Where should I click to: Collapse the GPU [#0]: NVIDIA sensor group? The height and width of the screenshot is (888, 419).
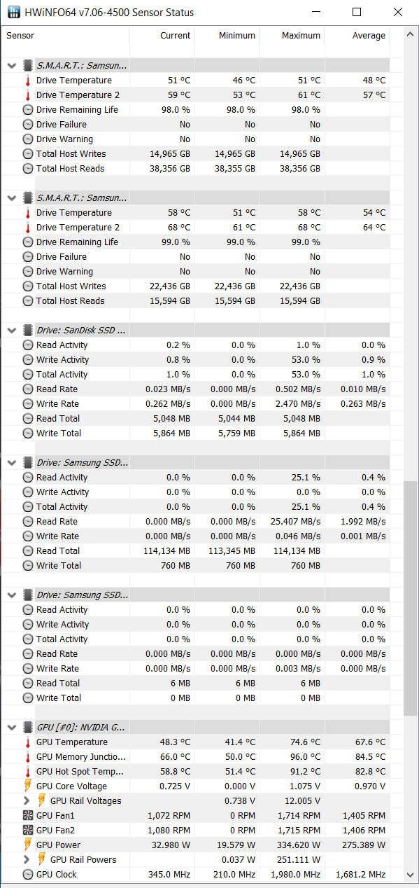[11, 727]
